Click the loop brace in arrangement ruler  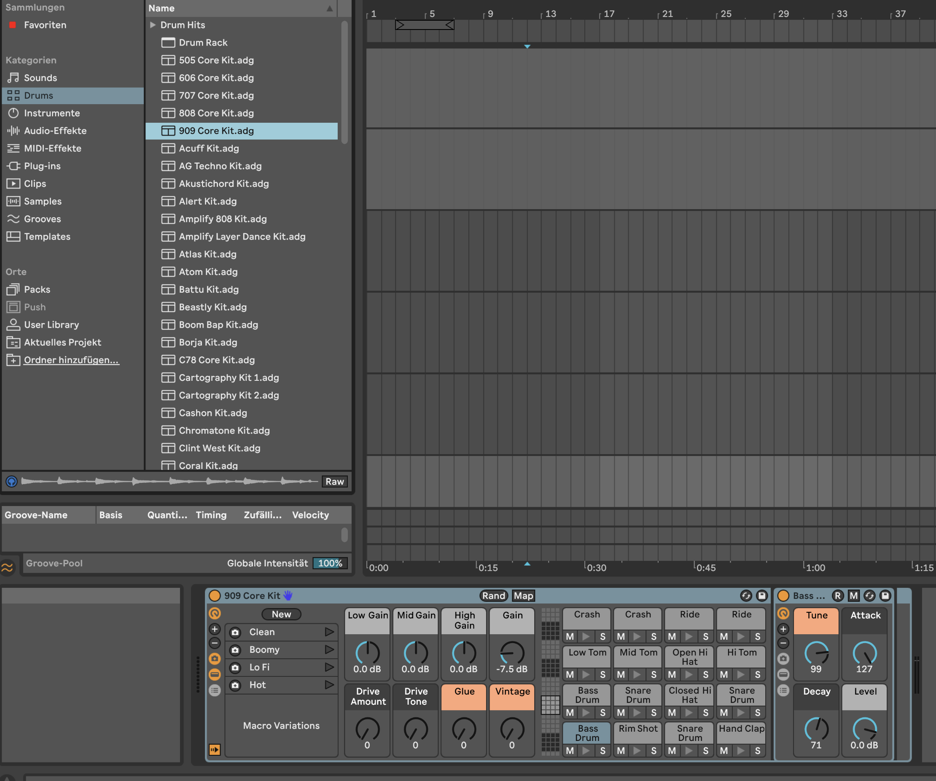click(x=424, y=25)
